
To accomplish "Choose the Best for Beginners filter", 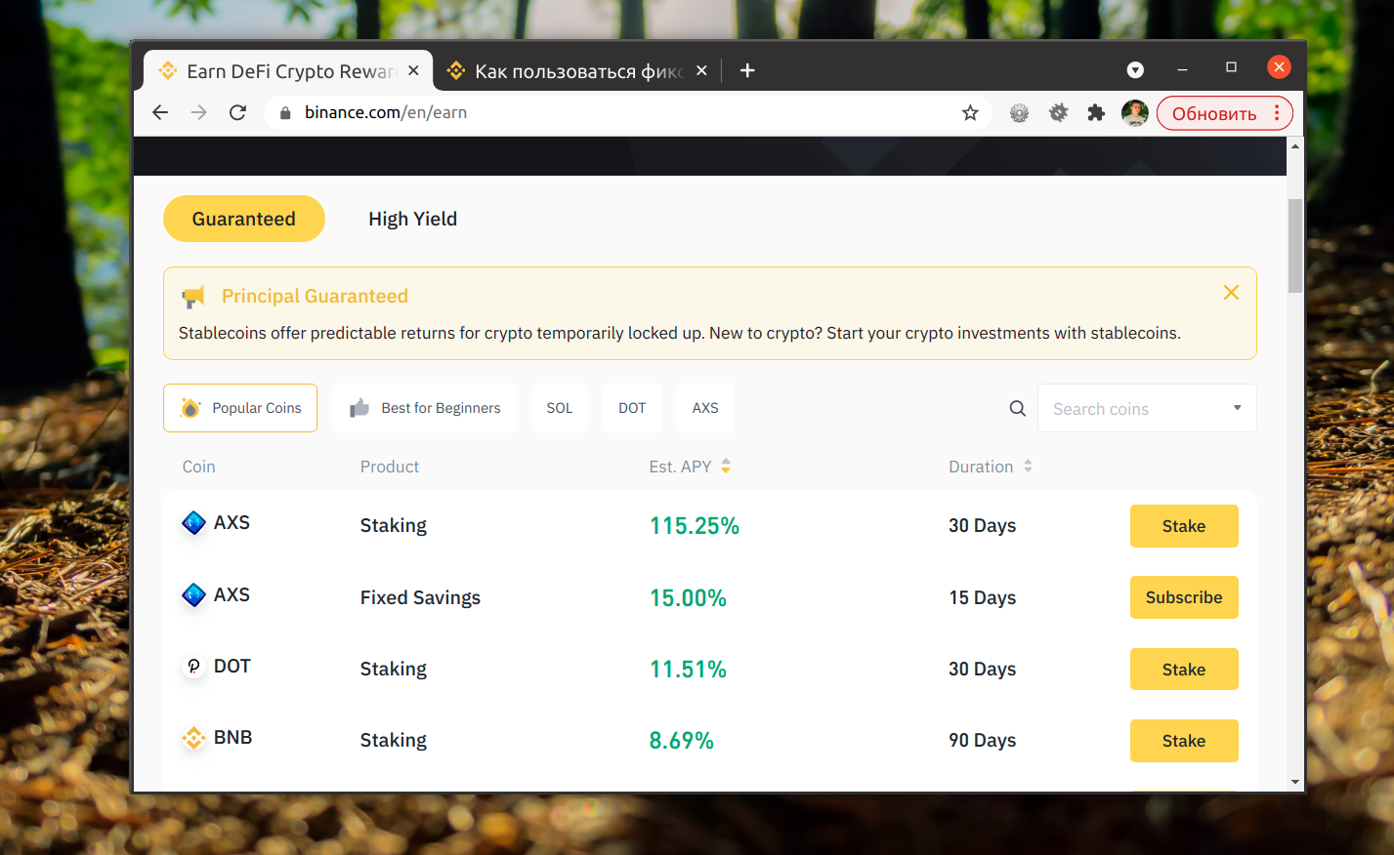I will click(x=424, y=408).
